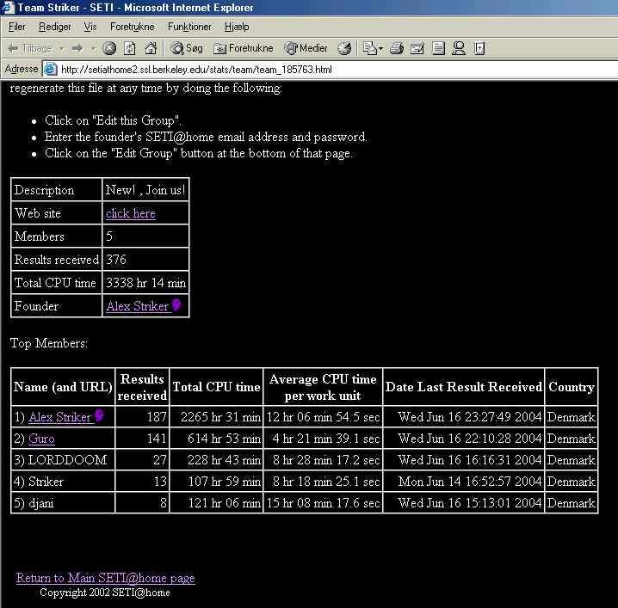Open the Foretrukne favorites toolbar button

(x=244, y=48)
